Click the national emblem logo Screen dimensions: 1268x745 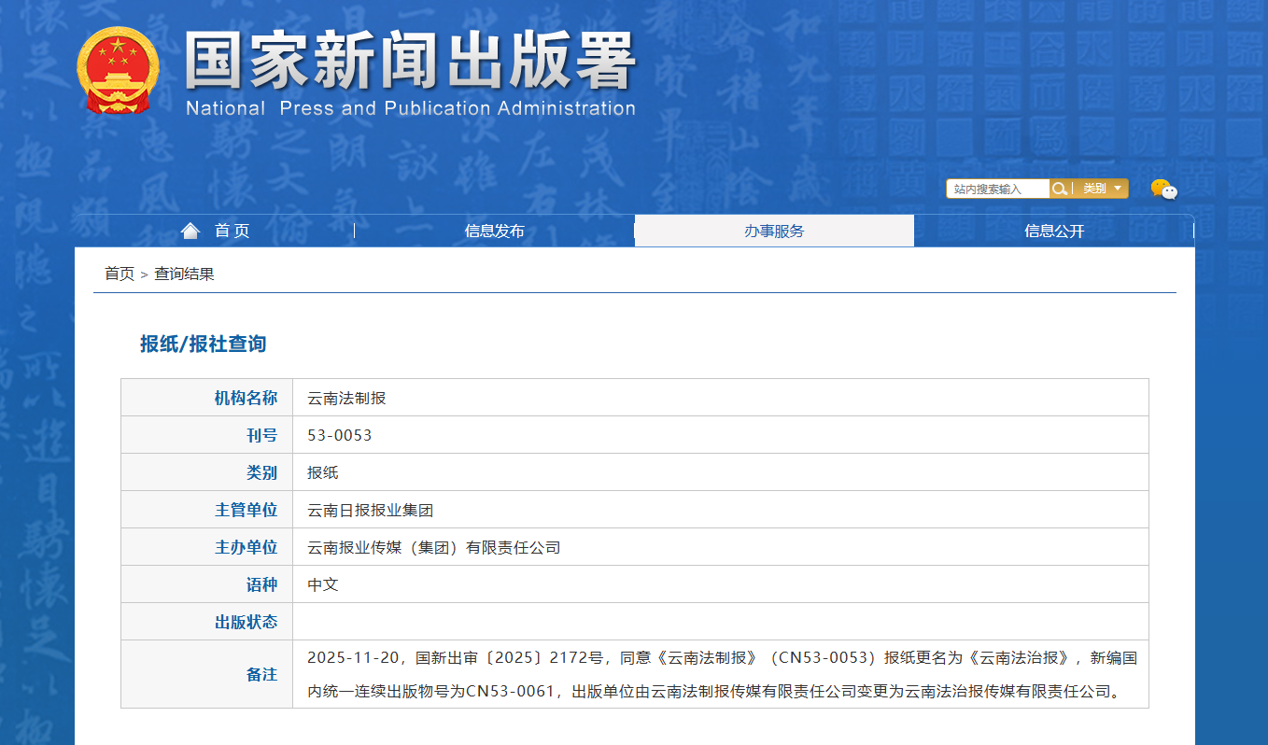click(118, 71)
